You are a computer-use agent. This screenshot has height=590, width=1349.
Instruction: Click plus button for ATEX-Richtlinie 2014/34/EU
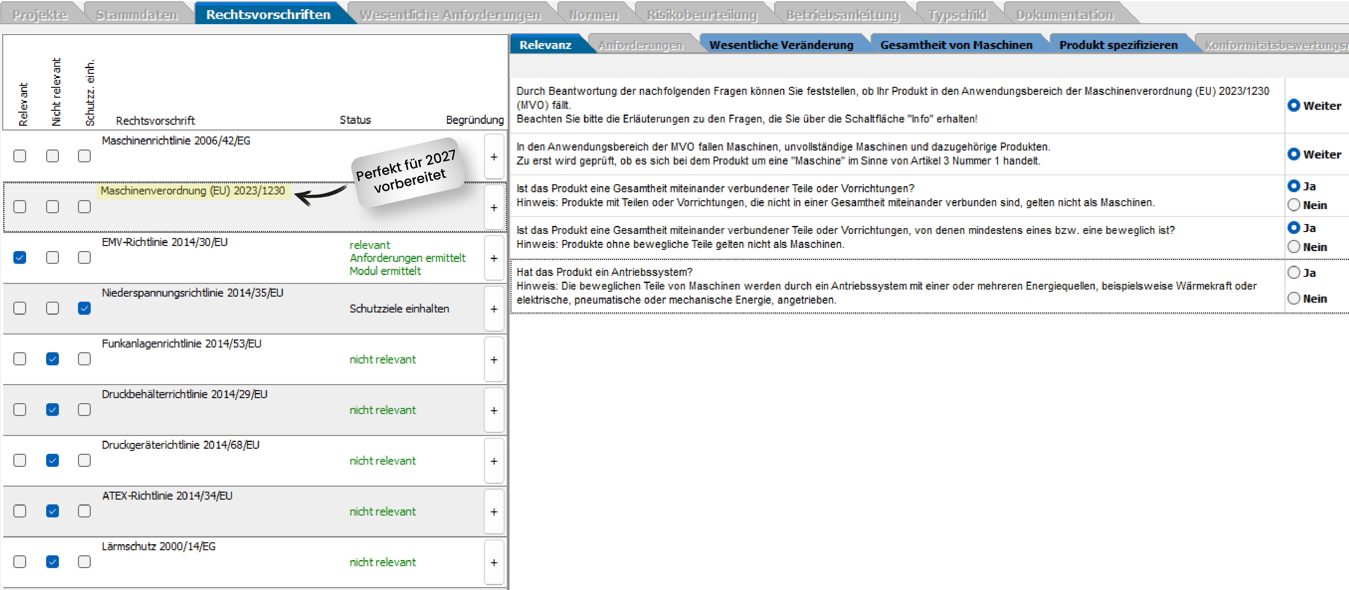point(493,512)
